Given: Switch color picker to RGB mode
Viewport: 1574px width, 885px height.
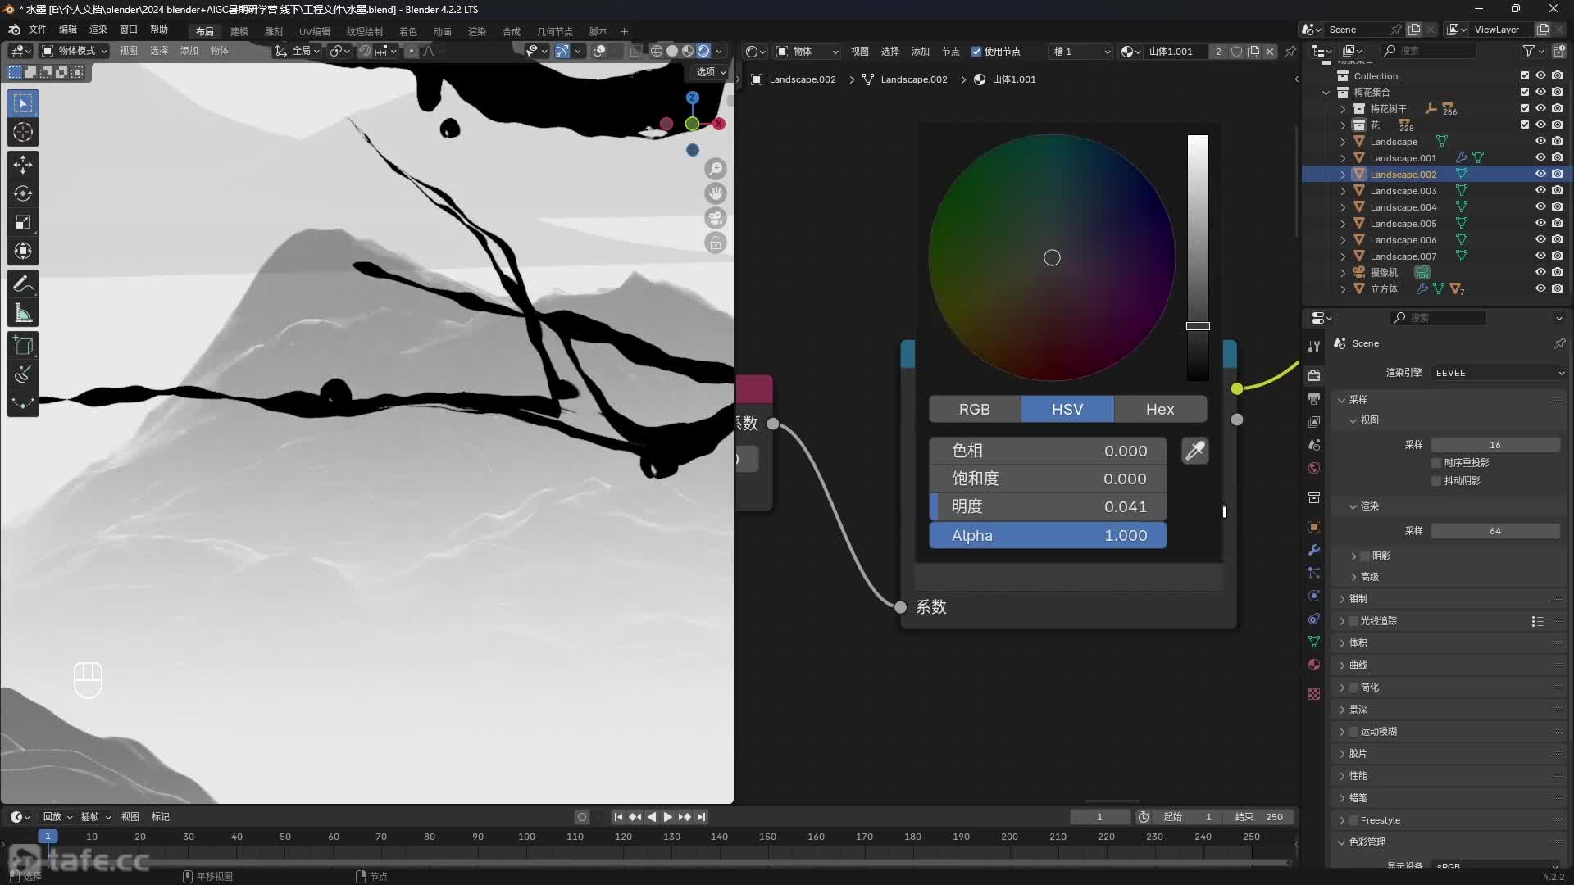Looking at the screenshot, I should click(975, 409).
